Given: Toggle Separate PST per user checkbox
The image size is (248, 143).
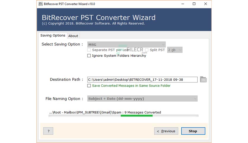Looking at the screenshot, I should coord(89,50).
